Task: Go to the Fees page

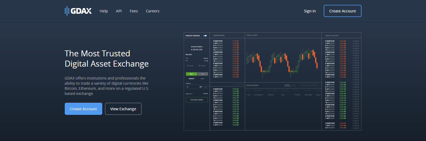Action: pos(134,11)
